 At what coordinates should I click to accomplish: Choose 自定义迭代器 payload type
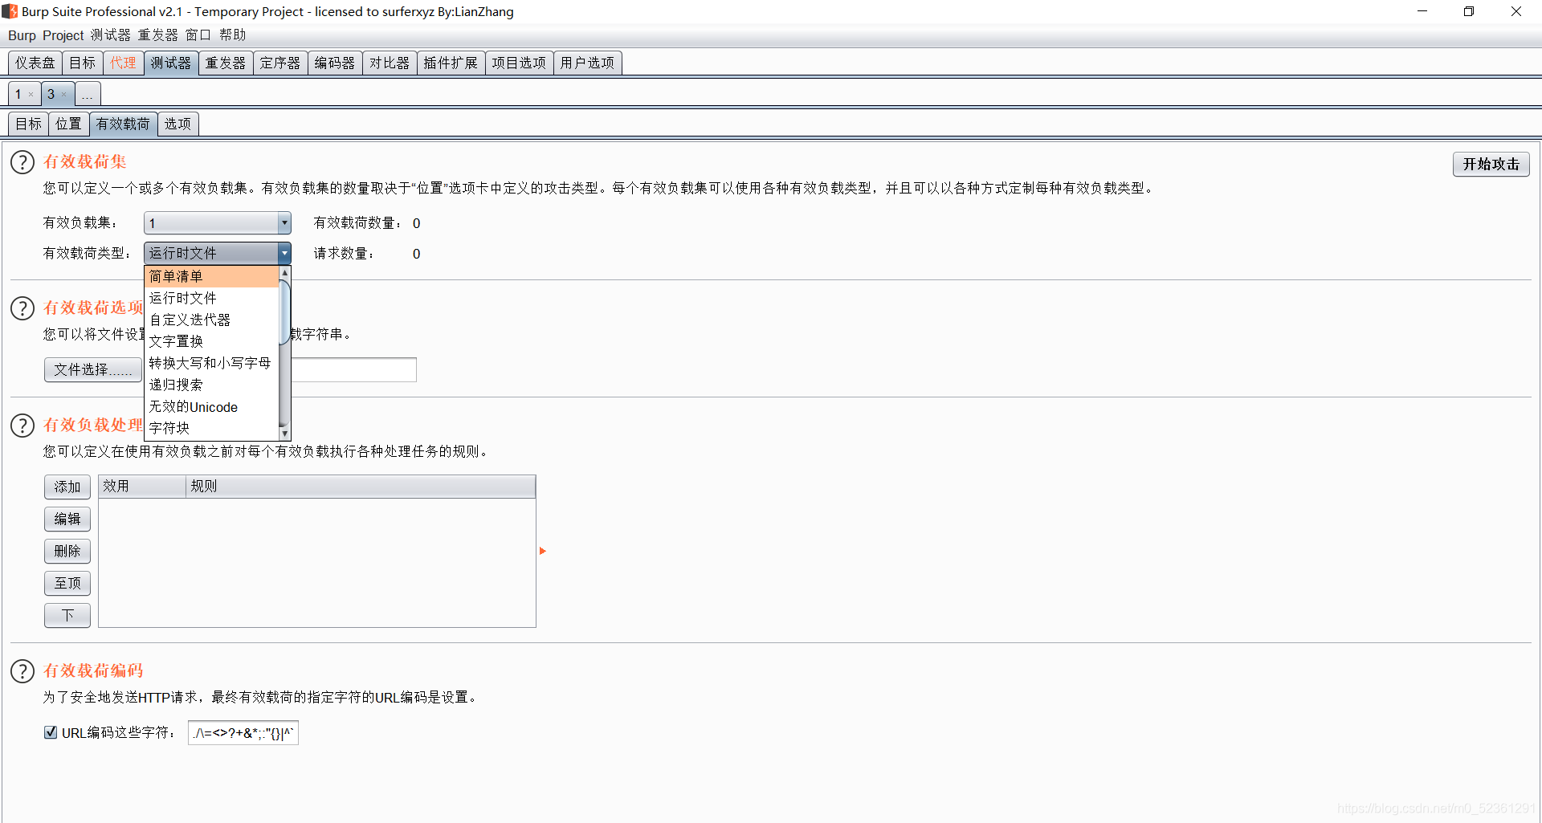[211, 320]
